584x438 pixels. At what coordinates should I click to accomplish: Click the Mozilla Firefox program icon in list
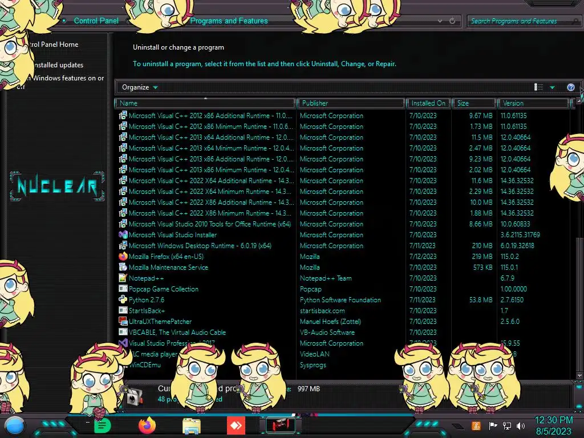click(x=123, y=256)
